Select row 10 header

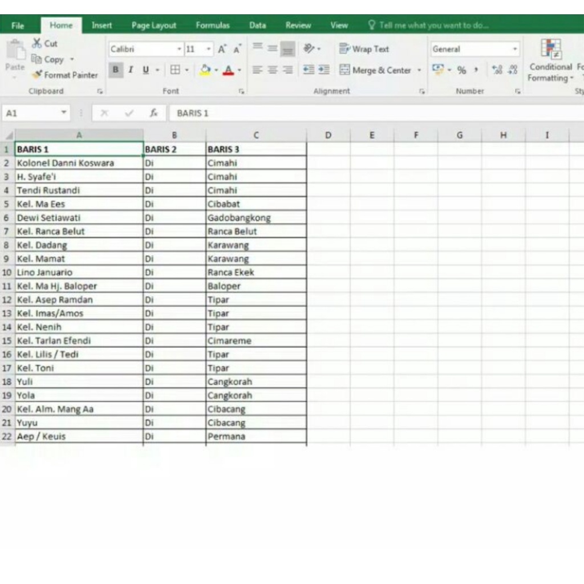[x=7, y=272]
